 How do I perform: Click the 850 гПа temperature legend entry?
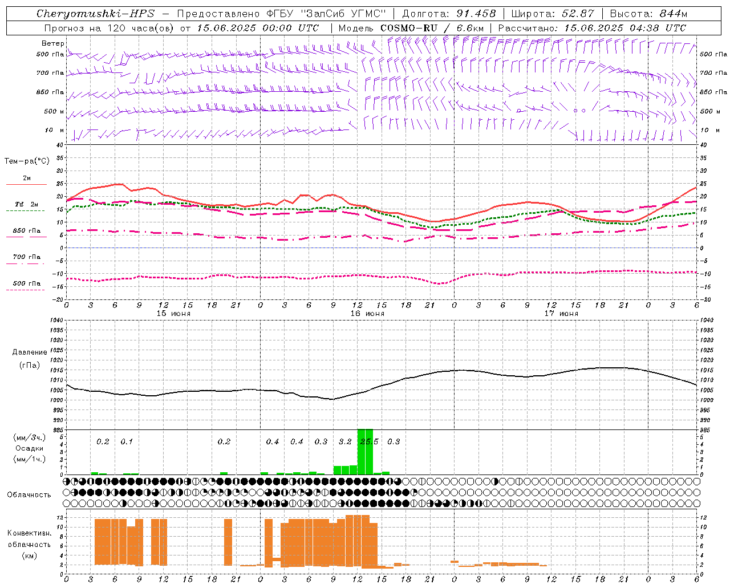tap(26, 231)
